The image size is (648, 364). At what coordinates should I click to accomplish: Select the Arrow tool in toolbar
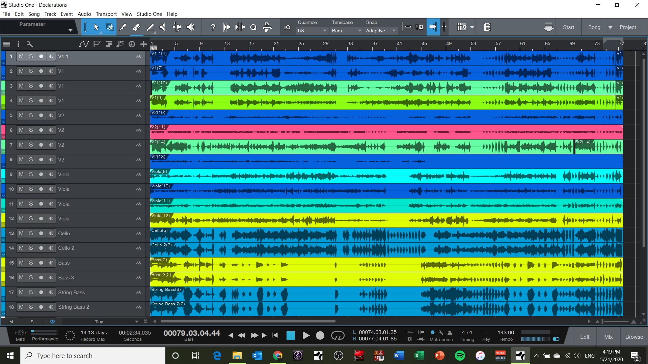[96, 27]
